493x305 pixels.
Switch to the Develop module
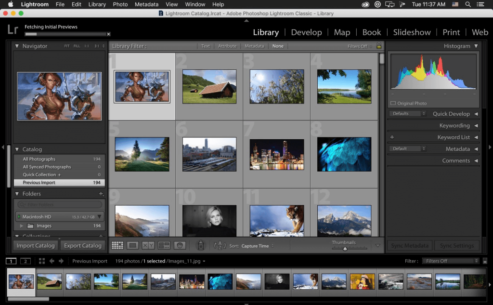tap(306, 32)
